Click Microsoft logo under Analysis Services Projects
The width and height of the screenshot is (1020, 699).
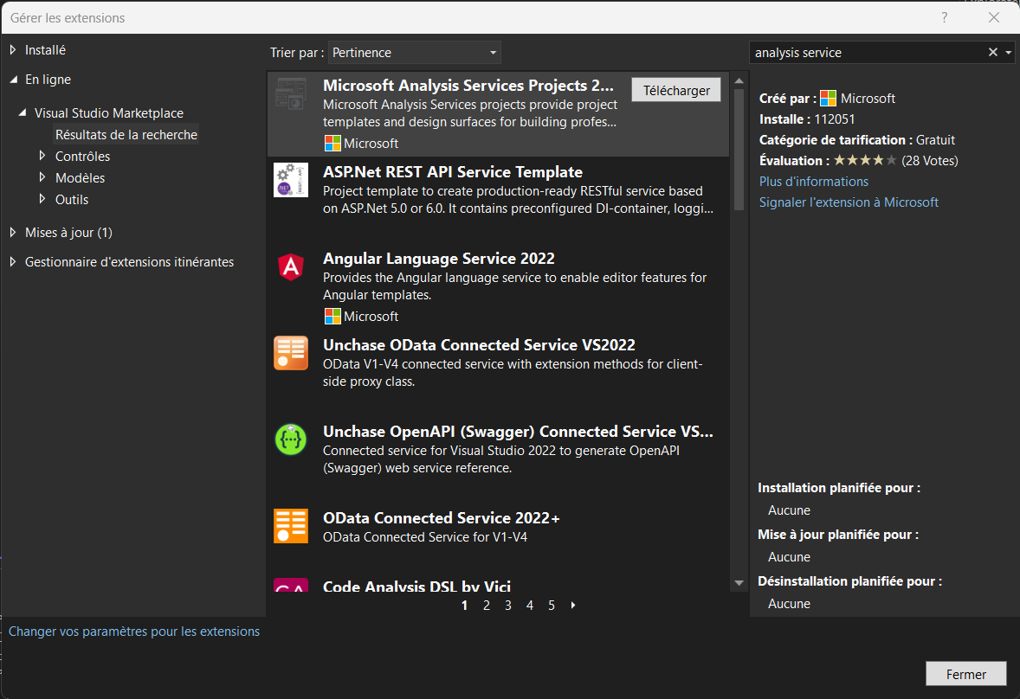point(332,143)
